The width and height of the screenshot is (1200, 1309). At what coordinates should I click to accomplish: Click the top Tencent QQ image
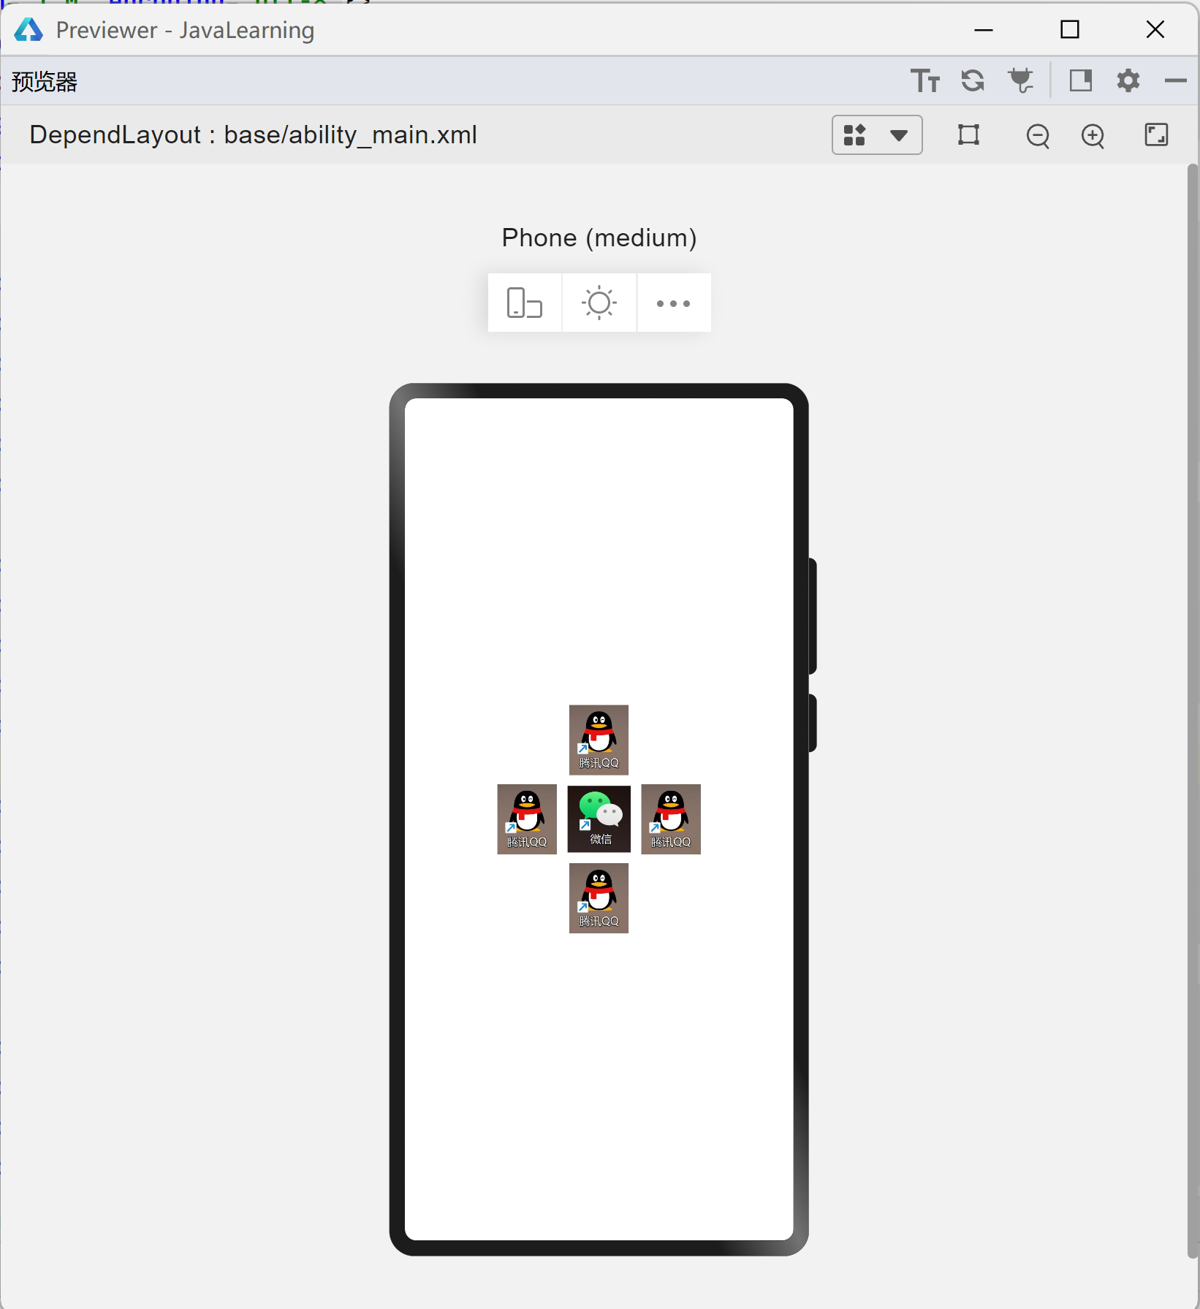click(599, 740)
